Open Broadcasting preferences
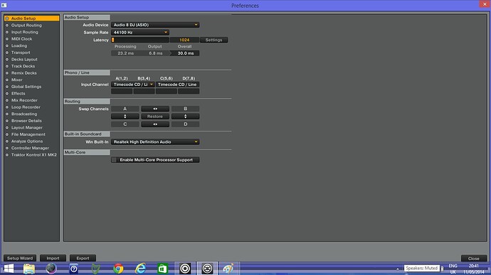This screenshot has height=275, width=491. pos(24,114)
